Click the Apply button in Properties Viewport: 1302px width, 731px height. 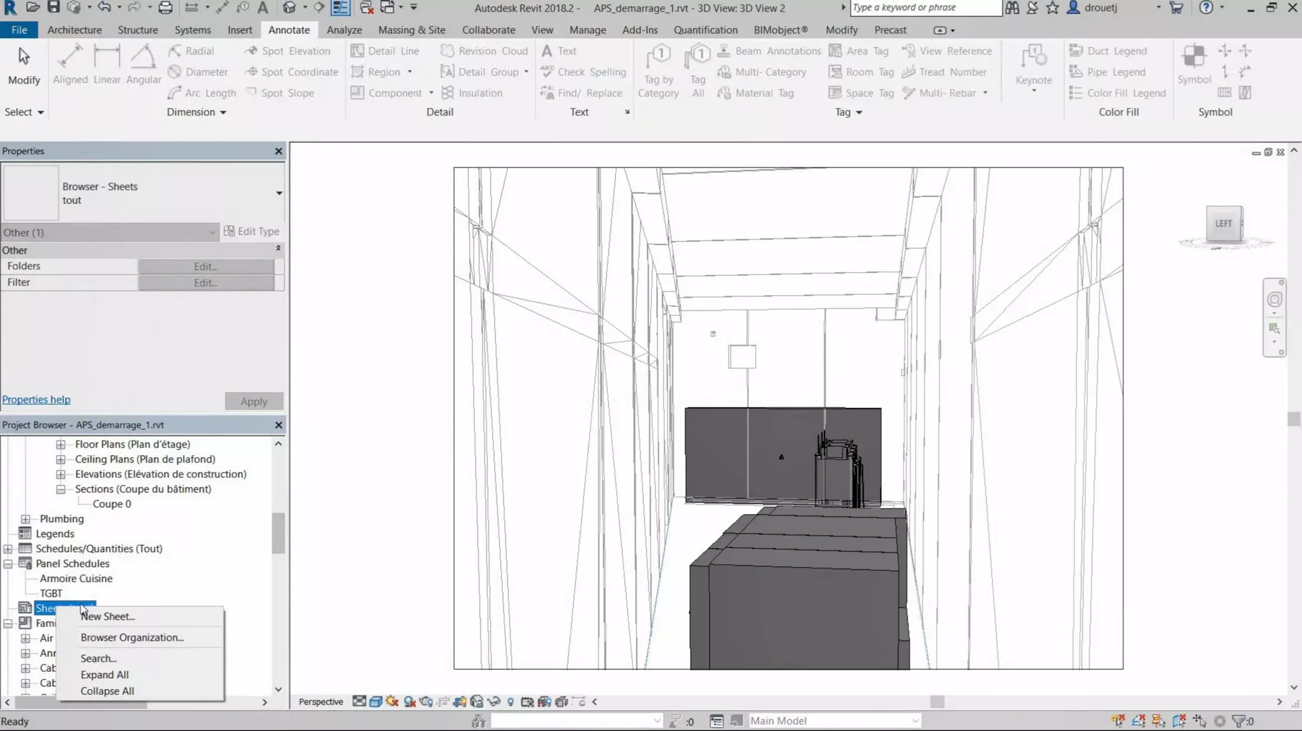pyautogui.click(x=254, y=401)
